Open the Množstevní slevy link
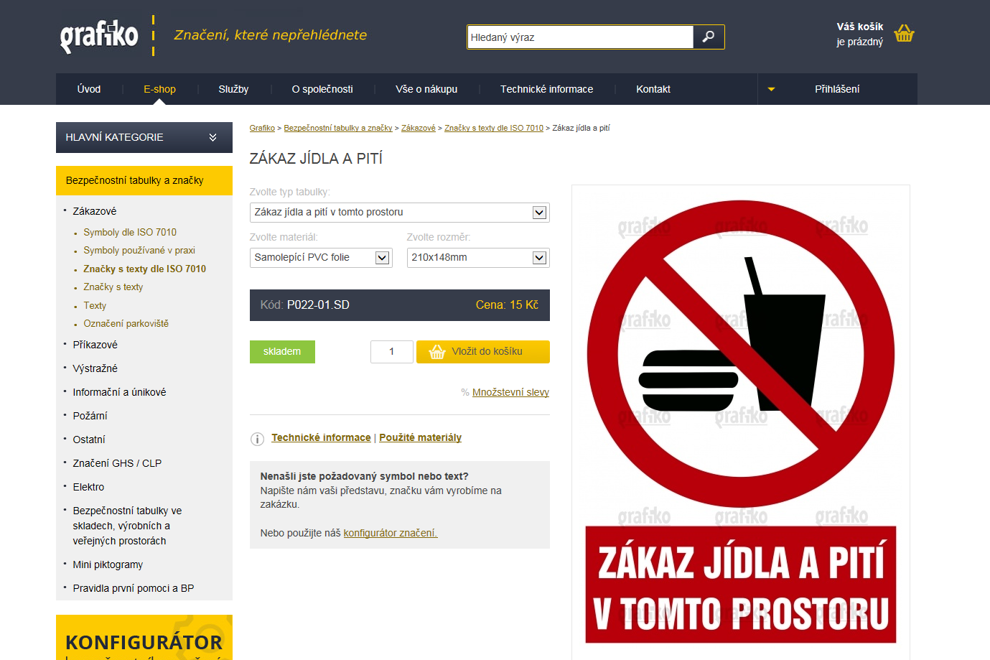Viewport: 990px width, 660px height. 510,392
